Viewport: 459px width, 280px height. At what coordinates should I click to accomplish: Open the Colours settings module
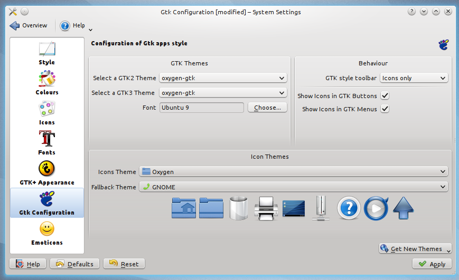coord(46,83)
